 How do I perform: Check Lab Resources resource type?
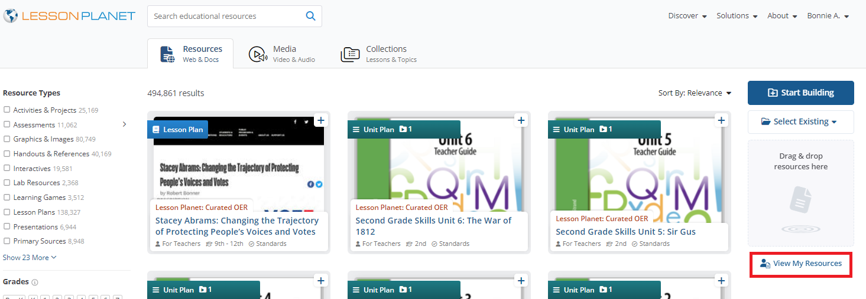[7, 183]
